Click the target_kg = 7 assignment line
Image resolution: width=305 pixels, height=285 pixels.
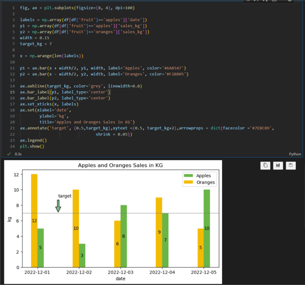tap(36, 43)
